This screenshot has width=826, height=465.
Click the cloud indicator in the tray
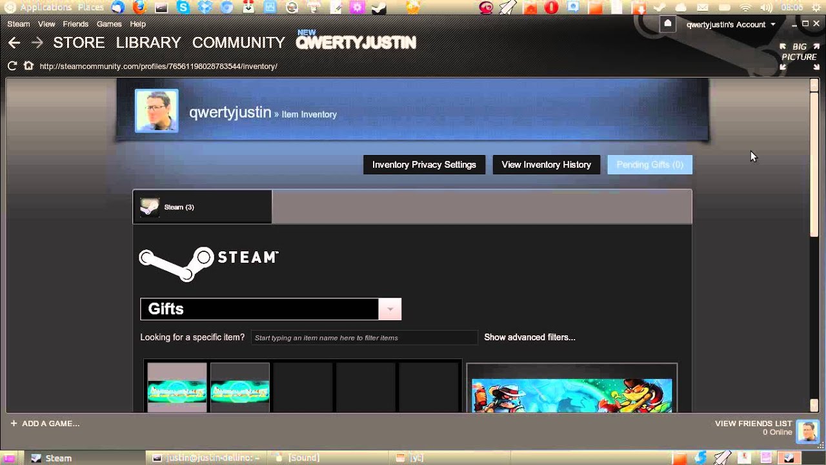[681, 8]
